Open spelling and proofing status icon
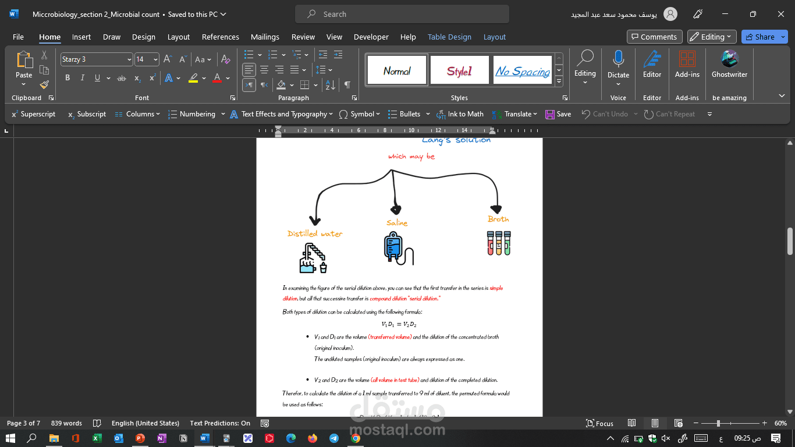Screen dimensions: 795x447 (x=97, y=423)
